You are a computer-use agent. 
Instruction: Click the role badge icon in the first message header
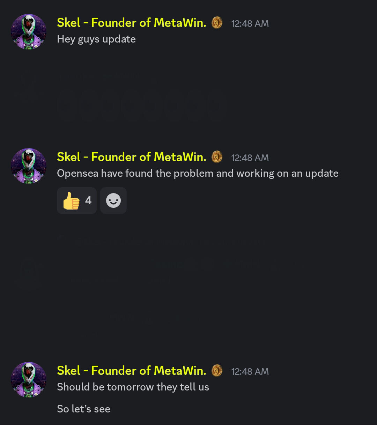[x=217, y=23]
